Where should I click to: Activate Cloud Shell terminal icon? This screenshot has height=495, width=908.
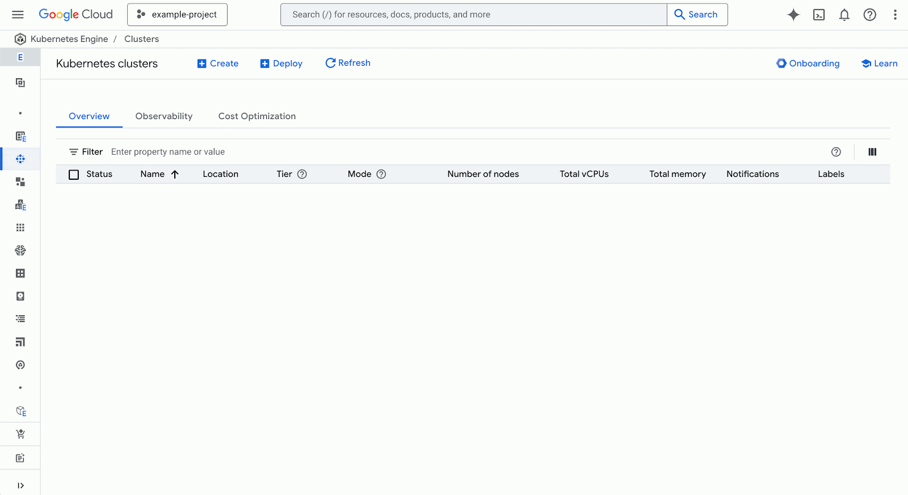tap(819, 15)
